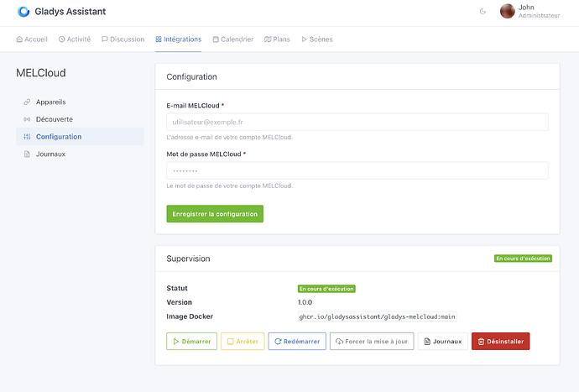Click the file icon in Journaux button
Image resolution: width=579 pixels, height=392 pixels.
(x=427, y=342)
